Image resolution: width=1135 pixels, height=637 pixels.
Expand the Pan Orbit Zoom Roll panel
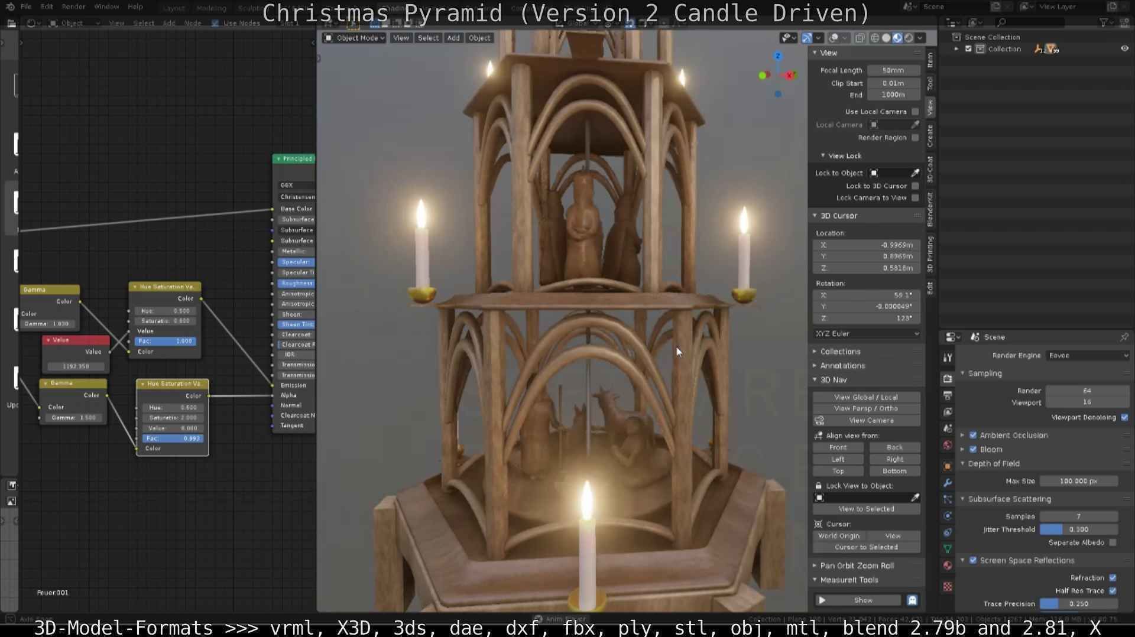[856, 565]
